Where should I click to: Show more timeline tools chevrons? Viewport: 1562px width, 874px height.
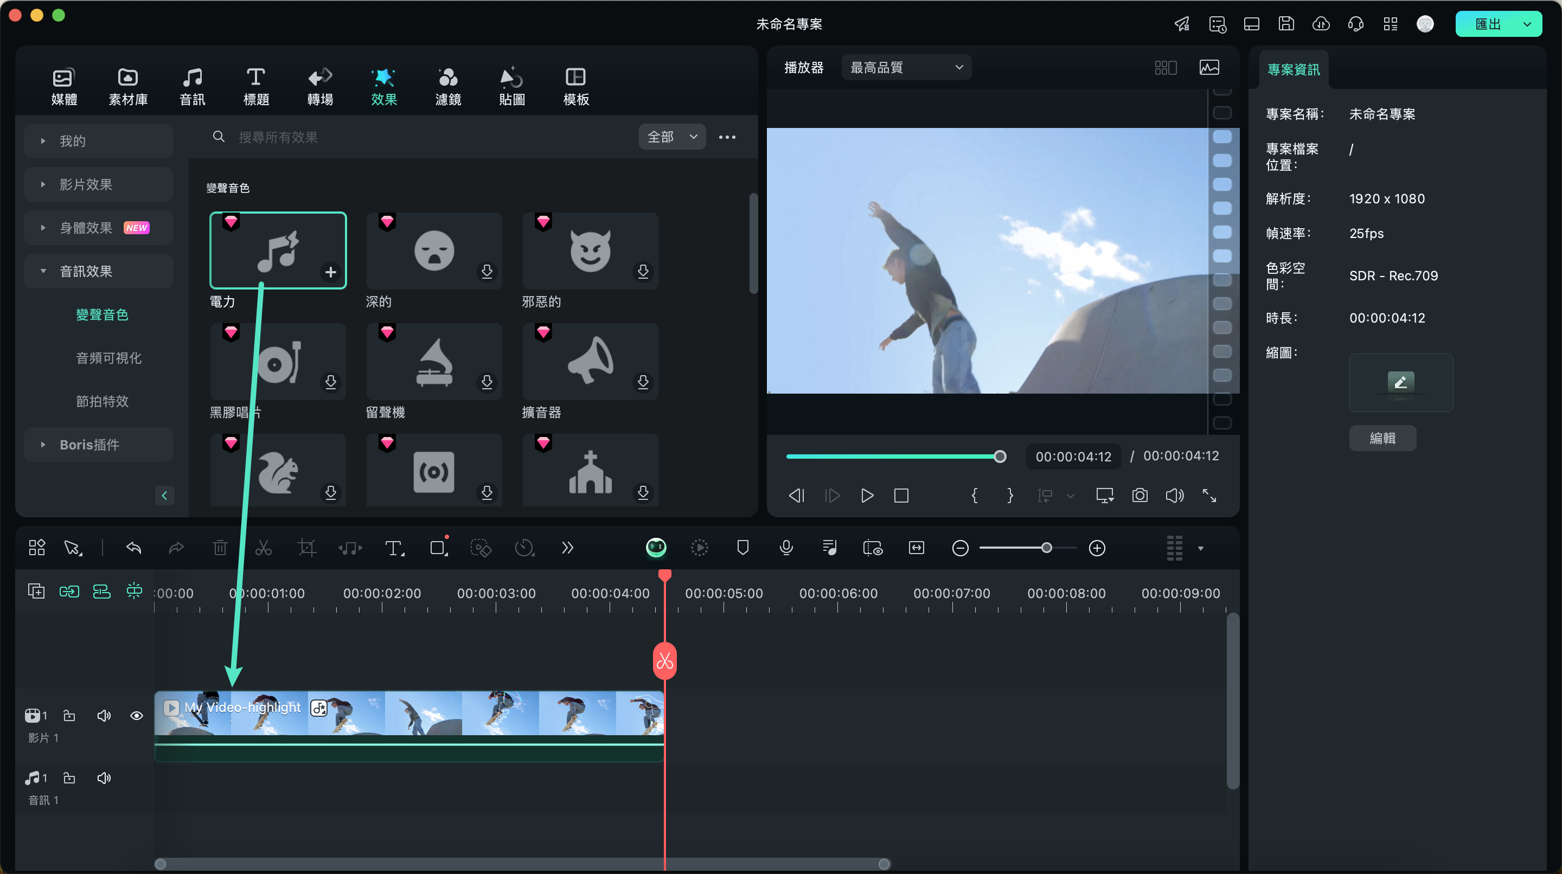[x=567, y=548]
